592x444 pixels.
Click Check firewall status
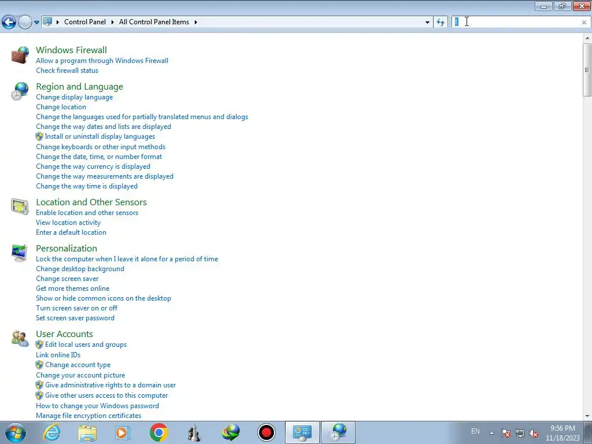coord(67,70)
